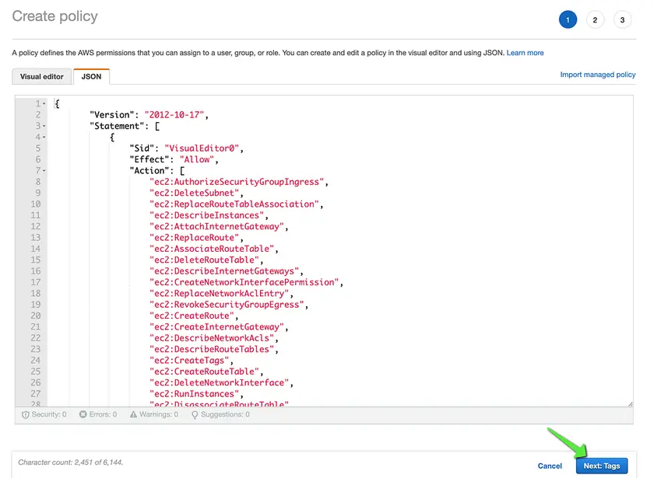Screen dimensions: 654x478
Task: Click "ec2:DescribeInternetGateways" action
Action: (224, 271)
